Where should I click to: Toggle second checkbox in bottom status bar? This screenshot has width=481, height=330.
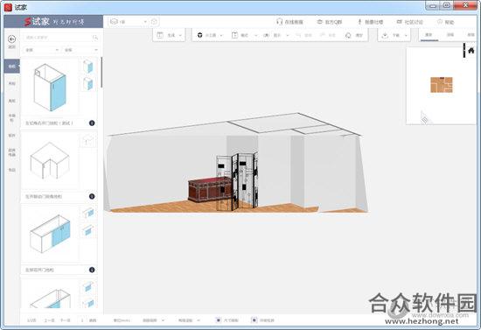tap(254, 319)
